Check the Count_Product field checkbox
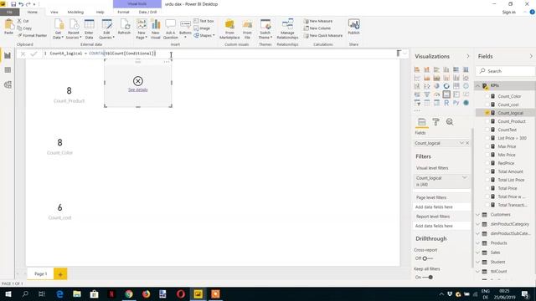 point(487,121)
